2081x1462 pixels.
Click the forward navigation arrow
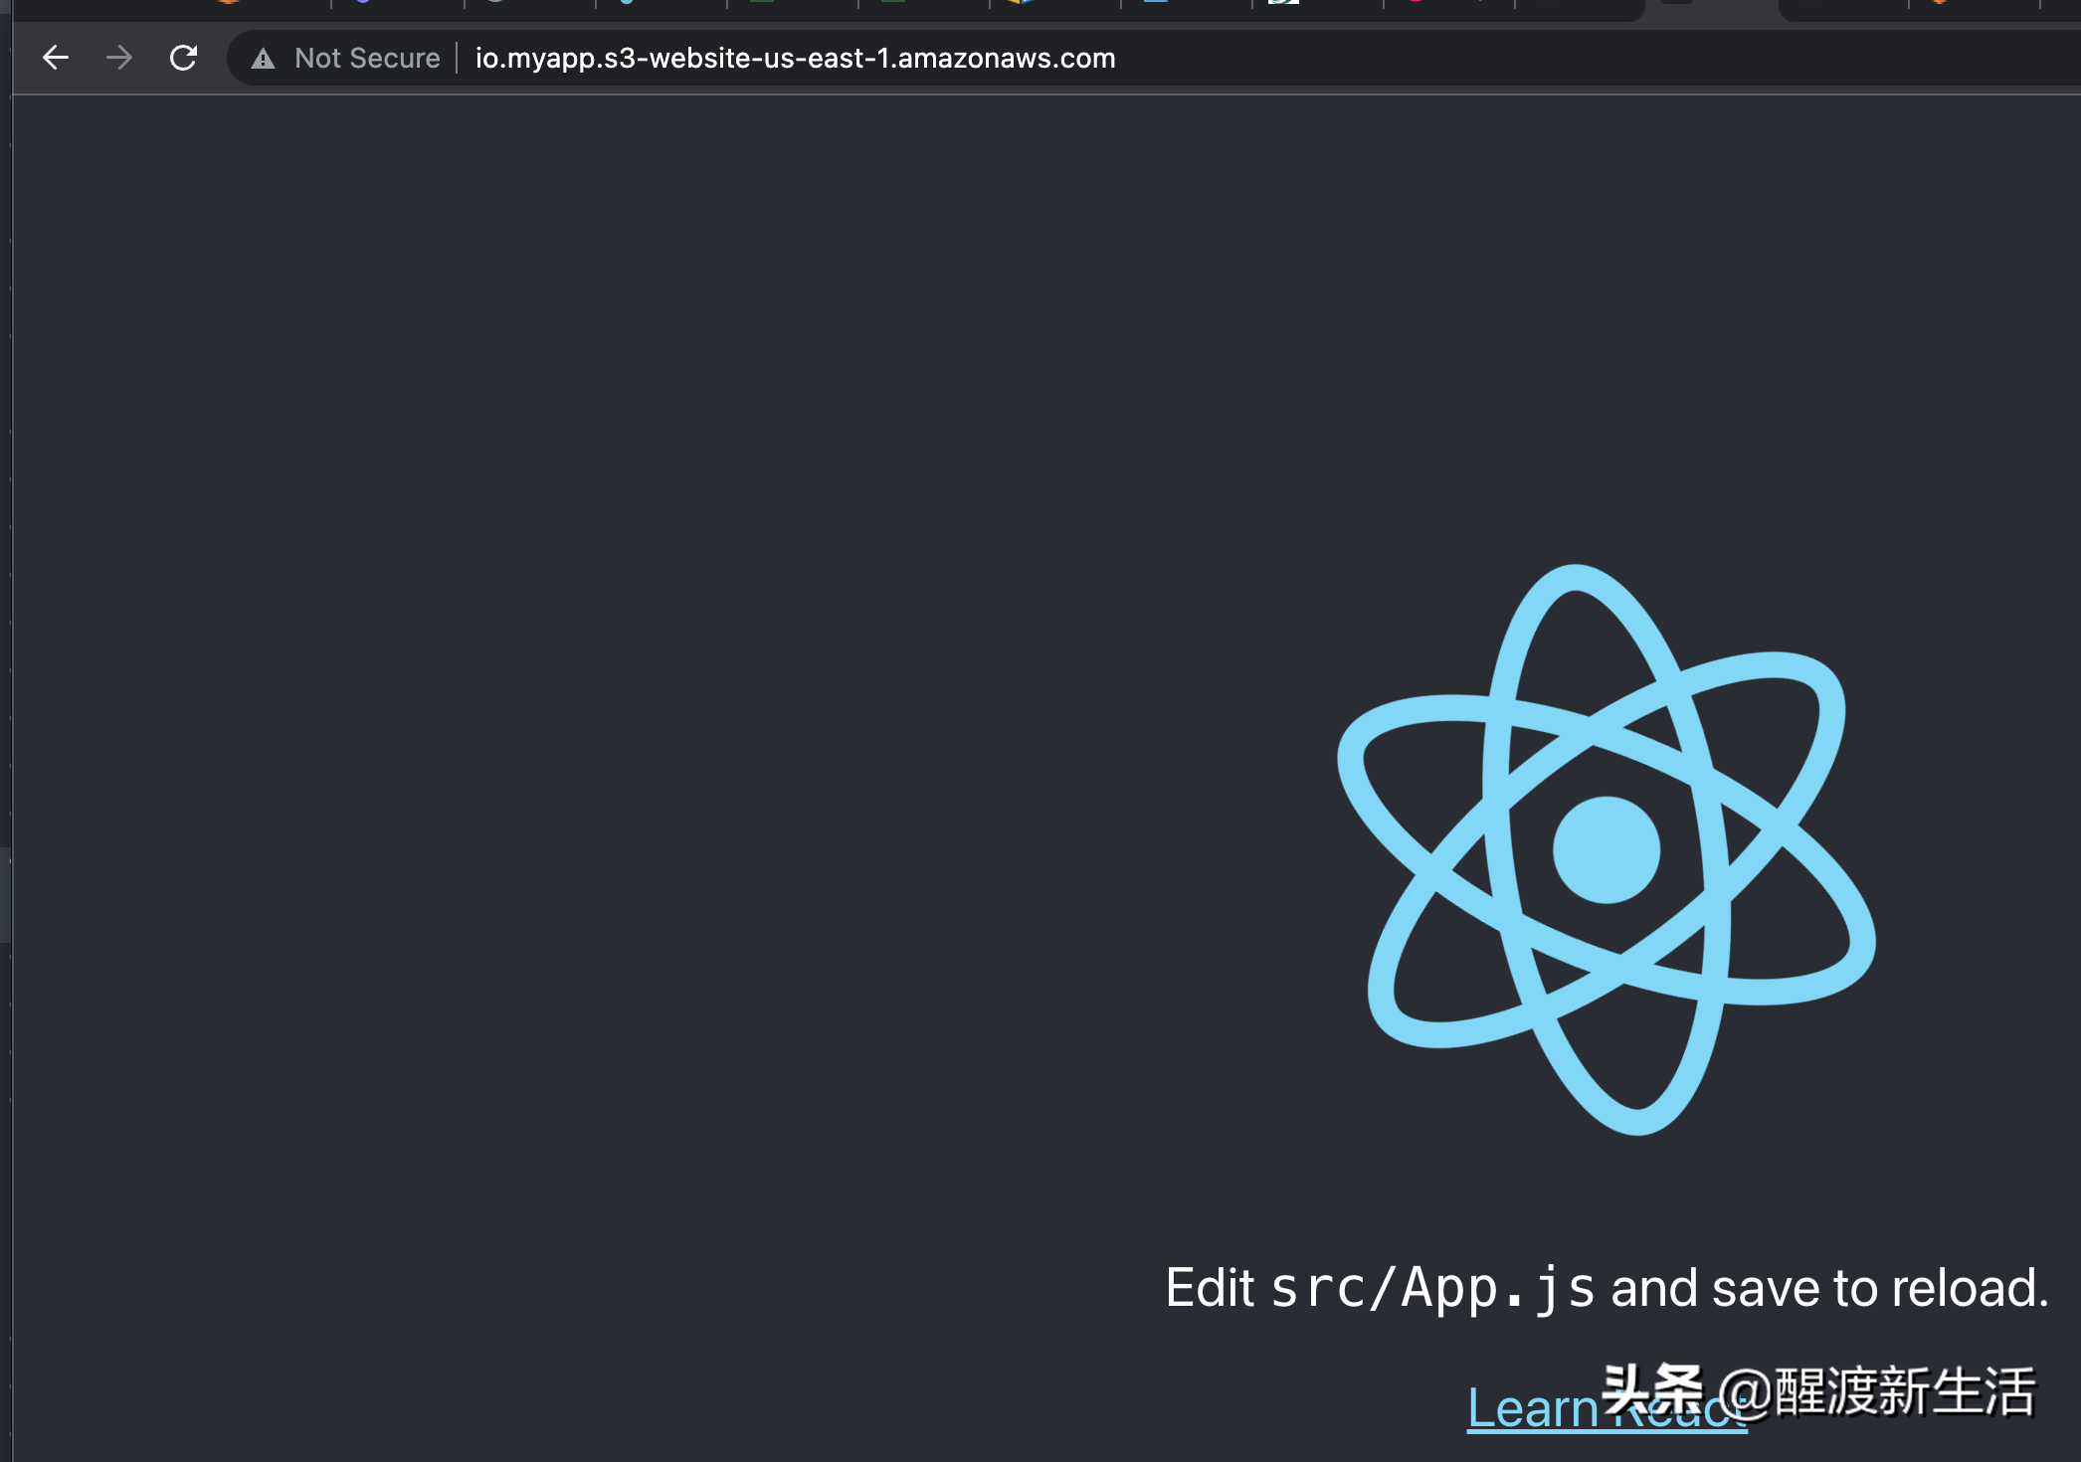coord(119,58)
